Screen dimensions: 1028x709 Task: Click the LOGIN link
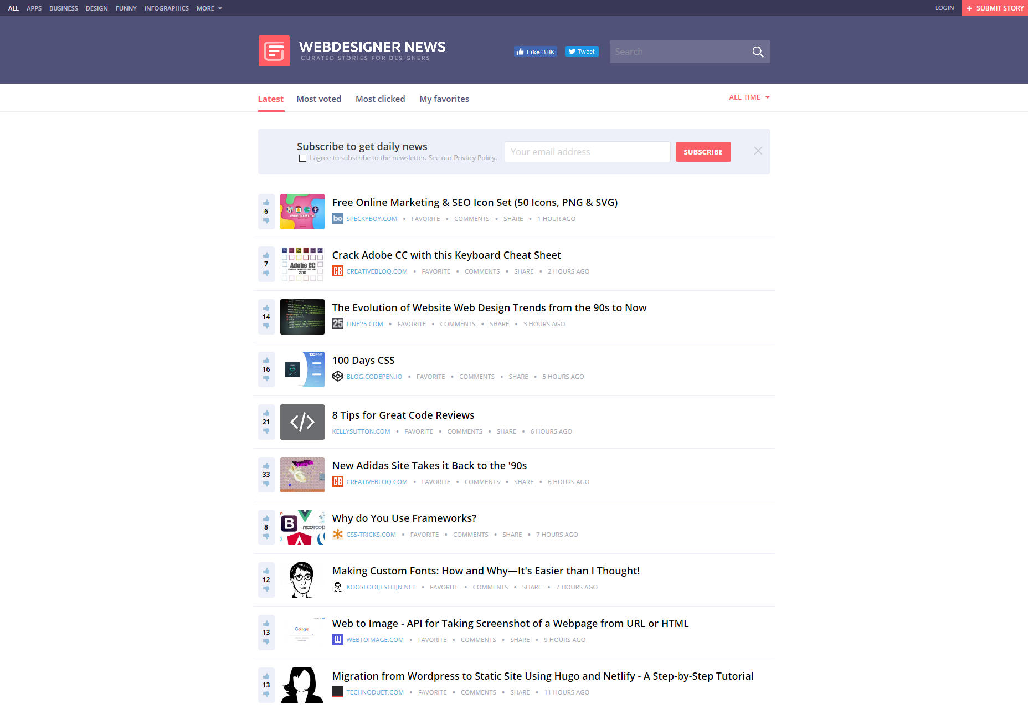coord(944,8)
